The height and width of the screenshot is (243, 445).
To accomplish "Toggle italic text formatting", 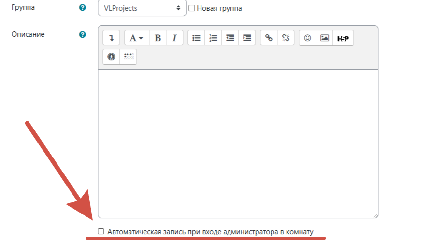I will click(x=174, y=38).
